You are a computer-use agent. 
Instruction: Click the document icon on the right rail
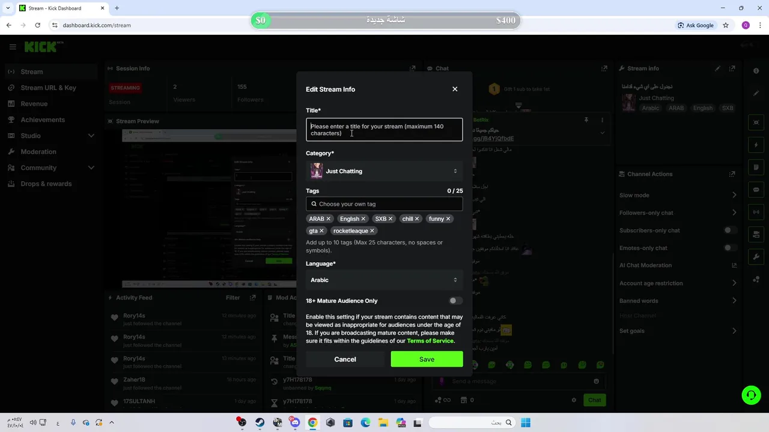coord(756,167)
